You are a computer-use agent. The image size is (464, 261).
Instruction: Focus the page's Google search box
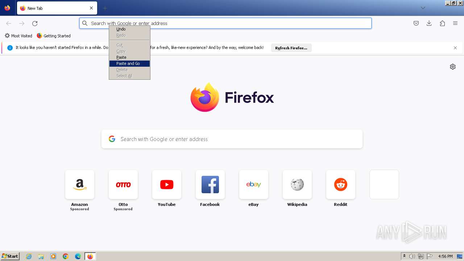(x=232, y=139)
